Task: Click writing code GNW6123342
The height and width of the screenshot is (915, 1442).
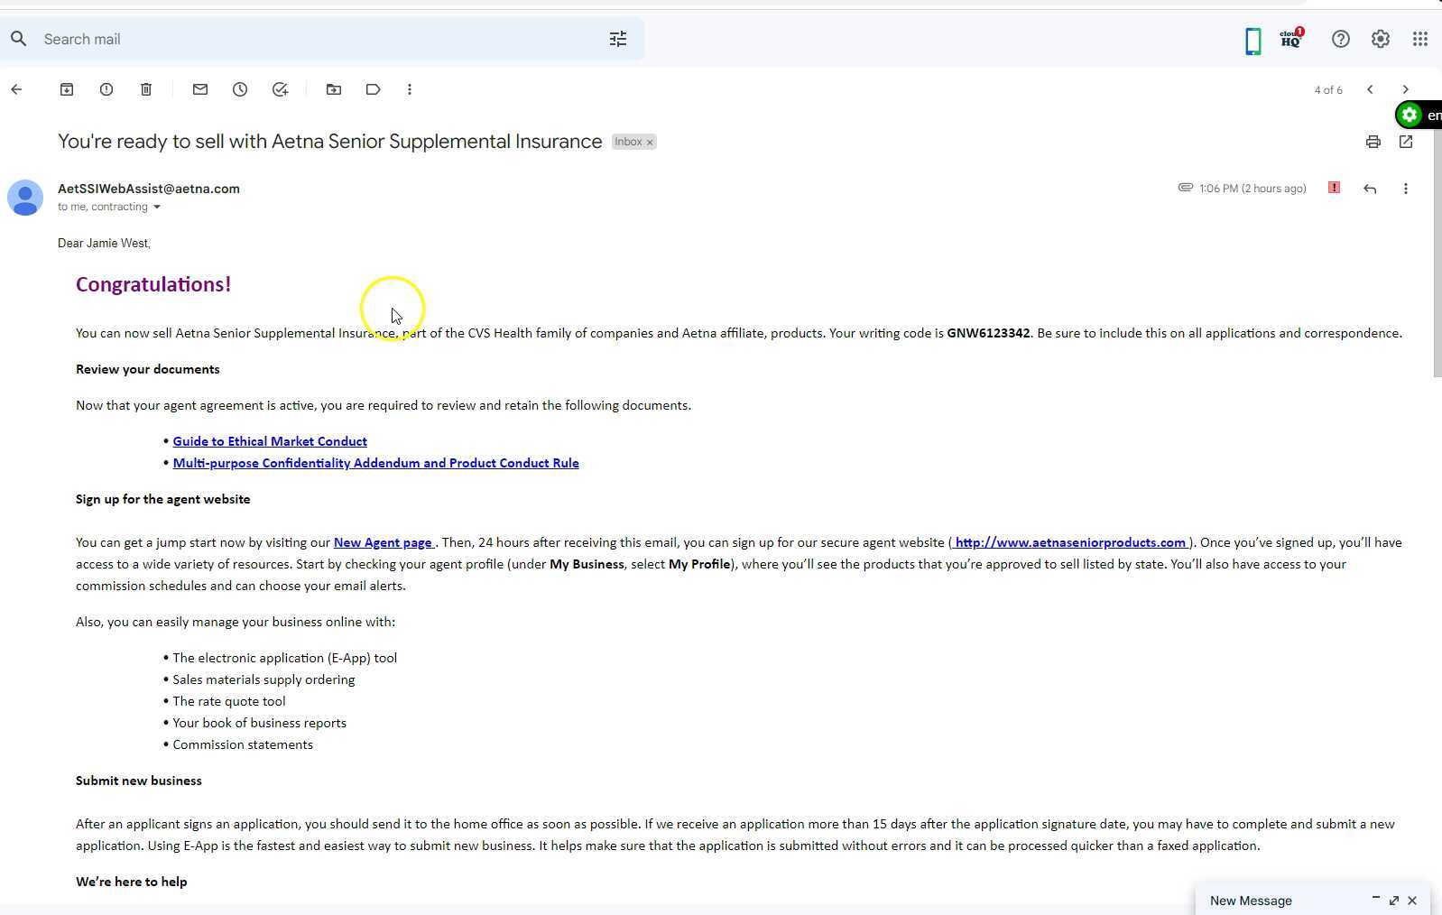Action: coord(988,333)
